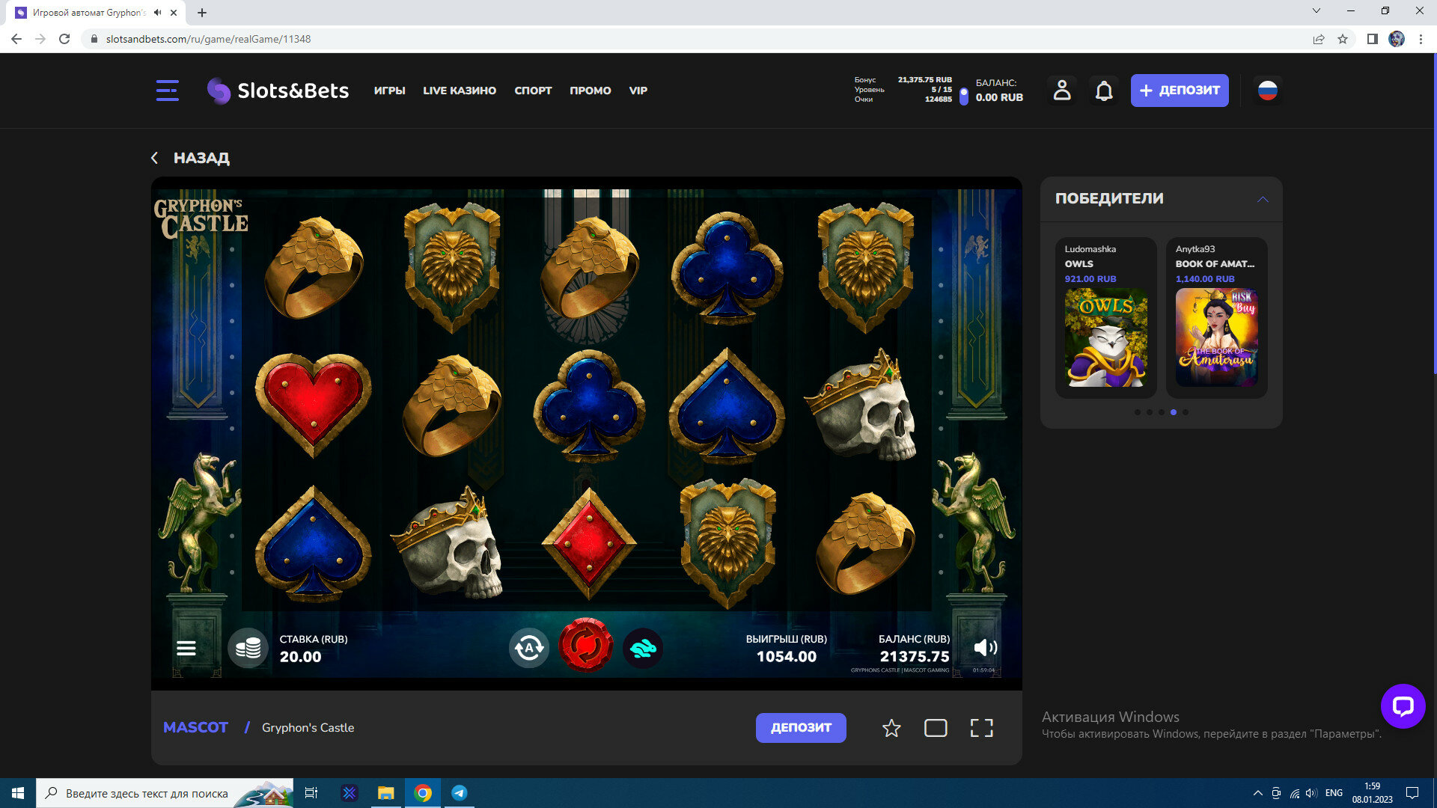The image size is (1437, 808).
Task: Open the in-game hamburger menu
Action: click(186, 648)
